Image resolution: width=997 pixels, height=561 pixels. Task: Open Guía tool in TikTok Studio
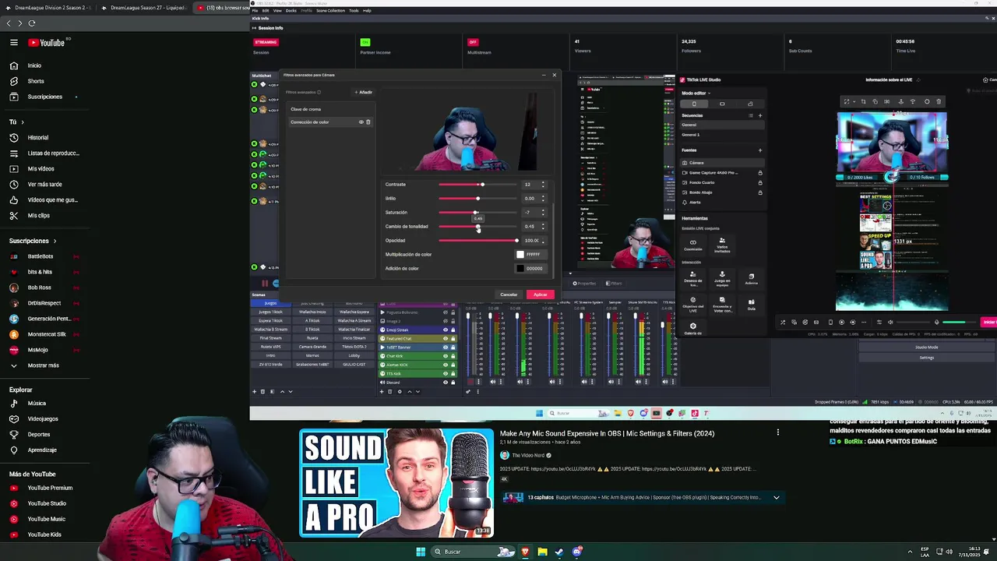[x=751, y=304]
